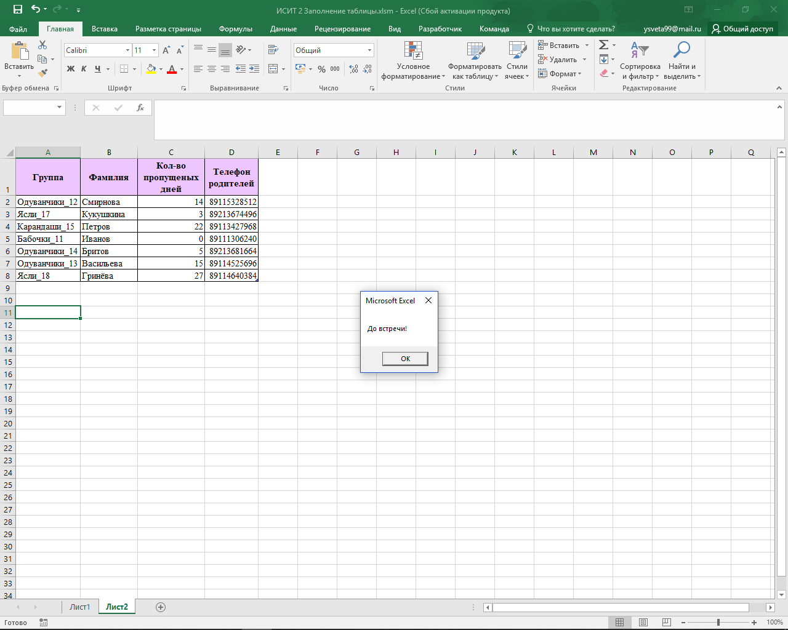788x630 pixels.
Task: Switch to Page Layout view in status bar
Action: click(x=643, y=622)
